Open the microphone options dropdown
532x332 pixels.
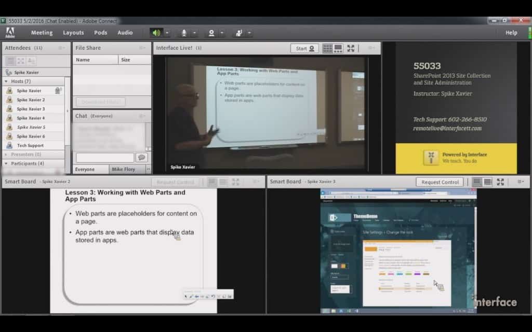point(194,33)
